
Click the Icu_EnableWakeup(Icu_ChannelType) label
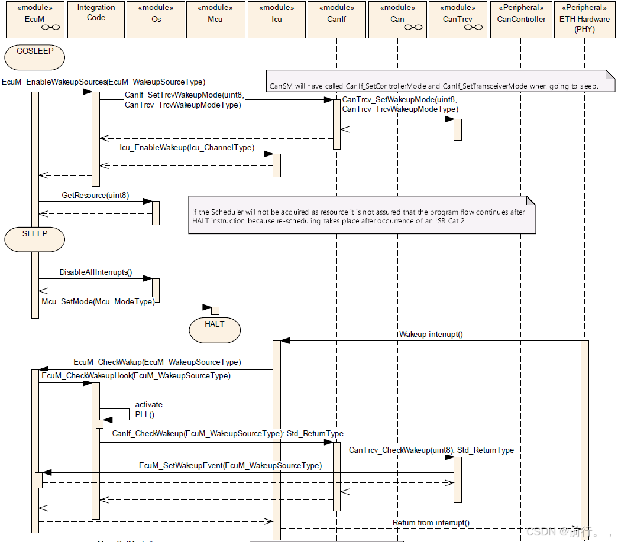click(x=187, y=147)
